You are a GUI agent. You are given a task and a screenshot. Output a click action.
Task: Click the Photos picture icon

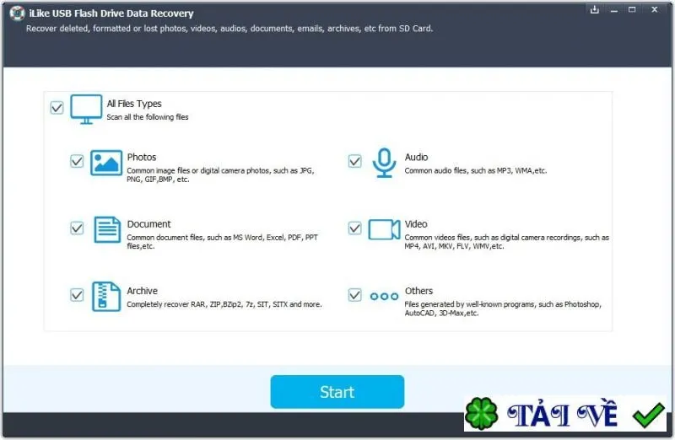point(106,163)
